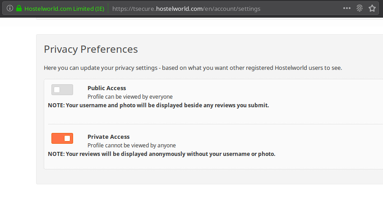The height and width of the screenshot is (201, 383).
Task: Click the note about username and photo display
Action: 158,105
